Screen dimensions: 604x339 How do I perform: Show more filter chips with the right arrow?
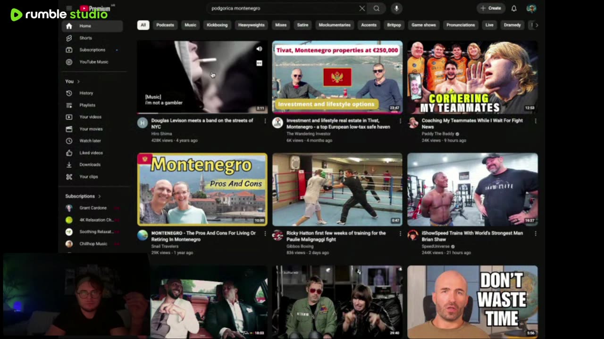click(x=536, y=25)
